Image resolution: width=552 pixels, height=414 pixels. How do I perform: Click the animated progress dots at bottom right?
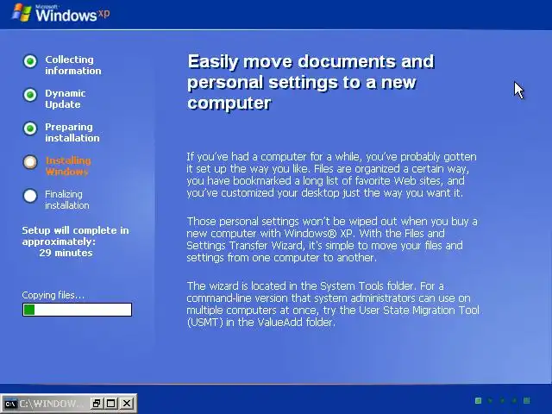[502, 400]
